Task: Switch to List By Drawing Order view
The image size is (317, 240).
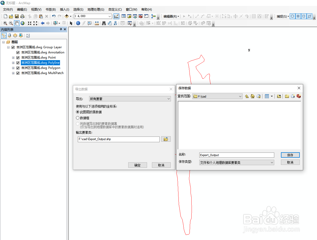Action: point(4,36)
